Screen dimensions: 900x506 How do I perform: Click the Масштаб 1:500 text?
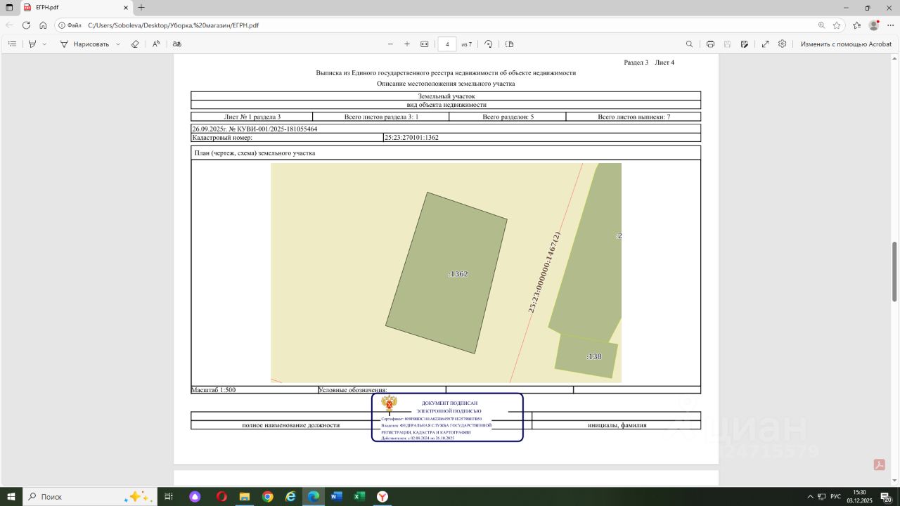pyautogui.click(x=213, y=389)
